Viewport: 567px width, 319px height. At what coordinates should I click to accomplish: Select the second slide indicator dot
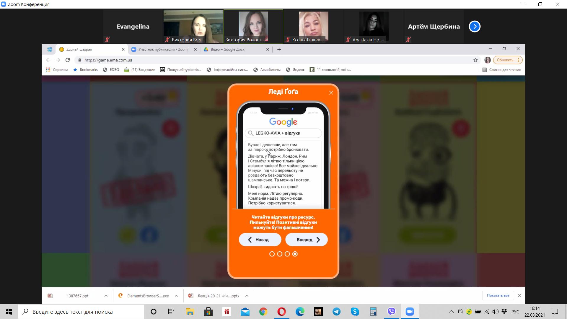280,254
